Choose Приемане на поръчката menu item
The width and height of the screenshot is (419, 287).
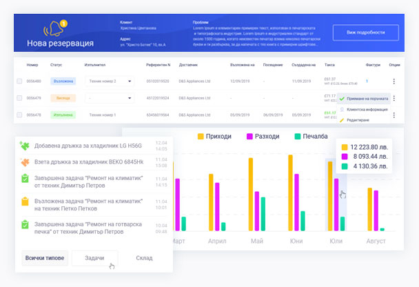364,99
